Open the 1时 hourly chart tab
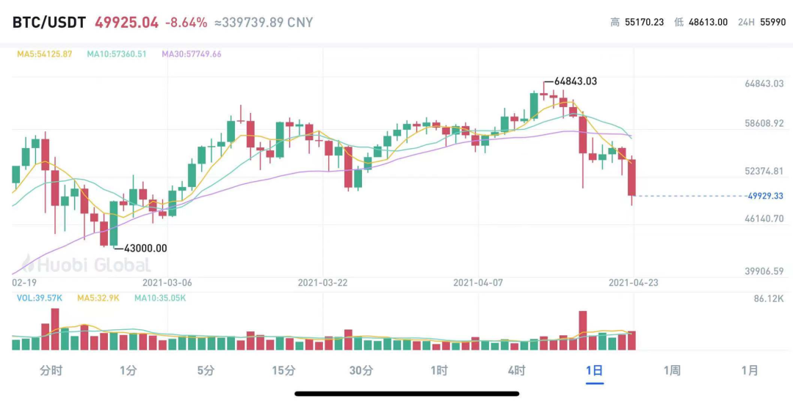The image size is (793, 404). point(439,371)
